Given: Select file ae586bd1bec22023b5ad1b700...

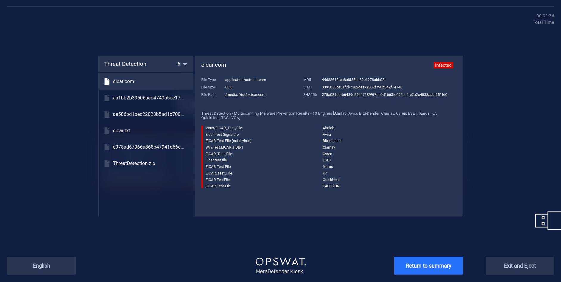Looking at the screenshot, I should [146, 114].
